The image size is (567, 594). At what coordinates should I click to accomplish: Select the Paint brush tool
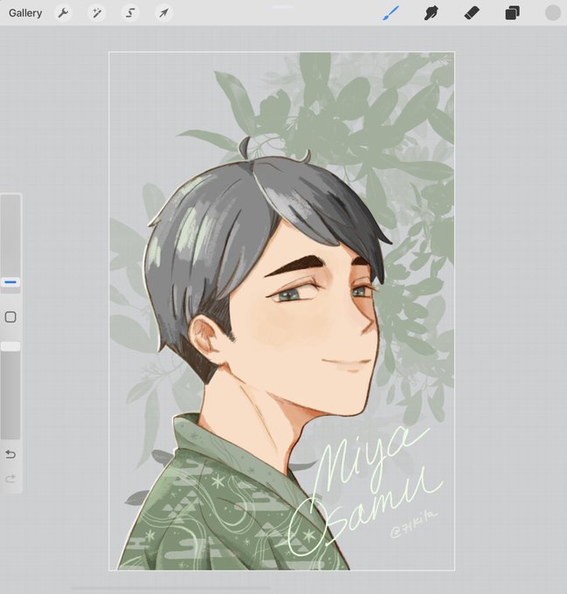point(391,13)
